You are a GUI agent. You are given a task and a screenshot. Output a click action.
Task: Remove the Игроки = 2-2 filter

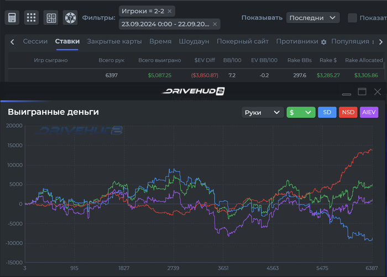(170, 11)
